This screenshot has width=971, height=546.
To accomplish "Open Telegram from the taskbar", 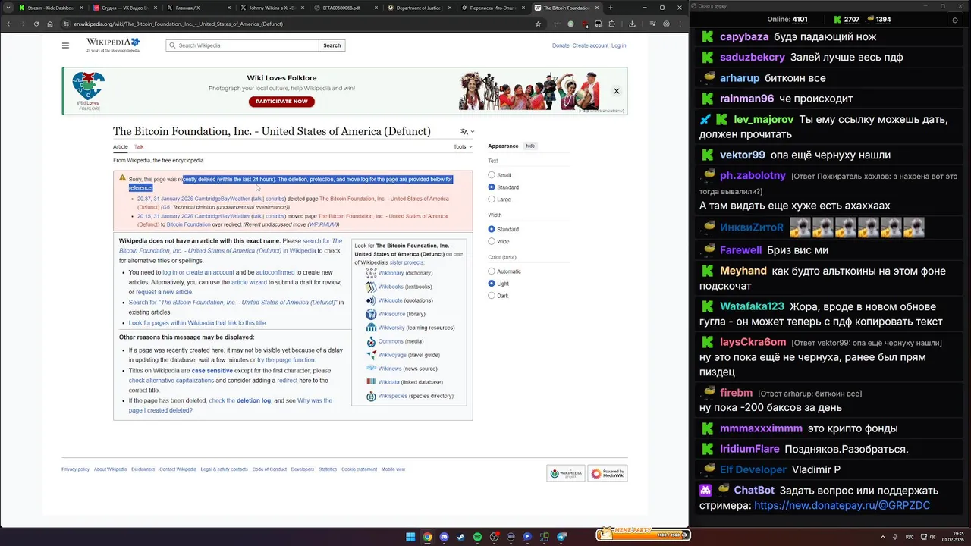I will tap(562, 537).
